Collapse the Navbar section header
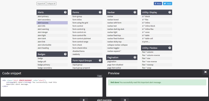The height and width of the screenshot is (101, 209). click(122, 12)
